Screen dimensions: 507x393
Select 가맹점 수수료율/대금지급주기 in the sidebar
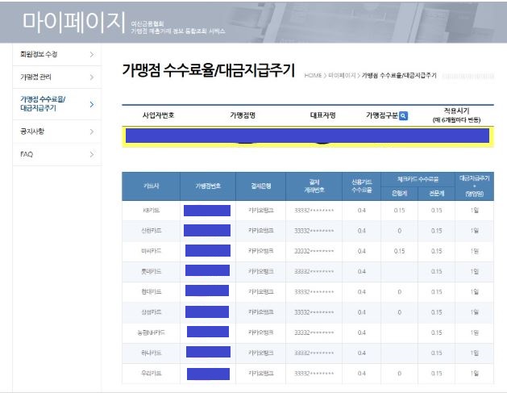click(44, 103)
